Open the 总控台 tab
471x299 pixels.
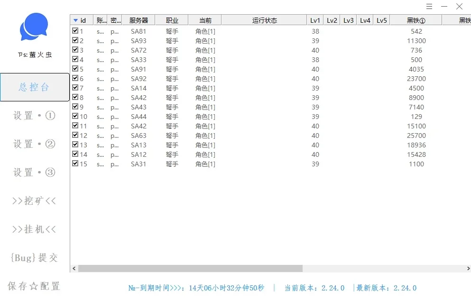[x=35, y=87]
